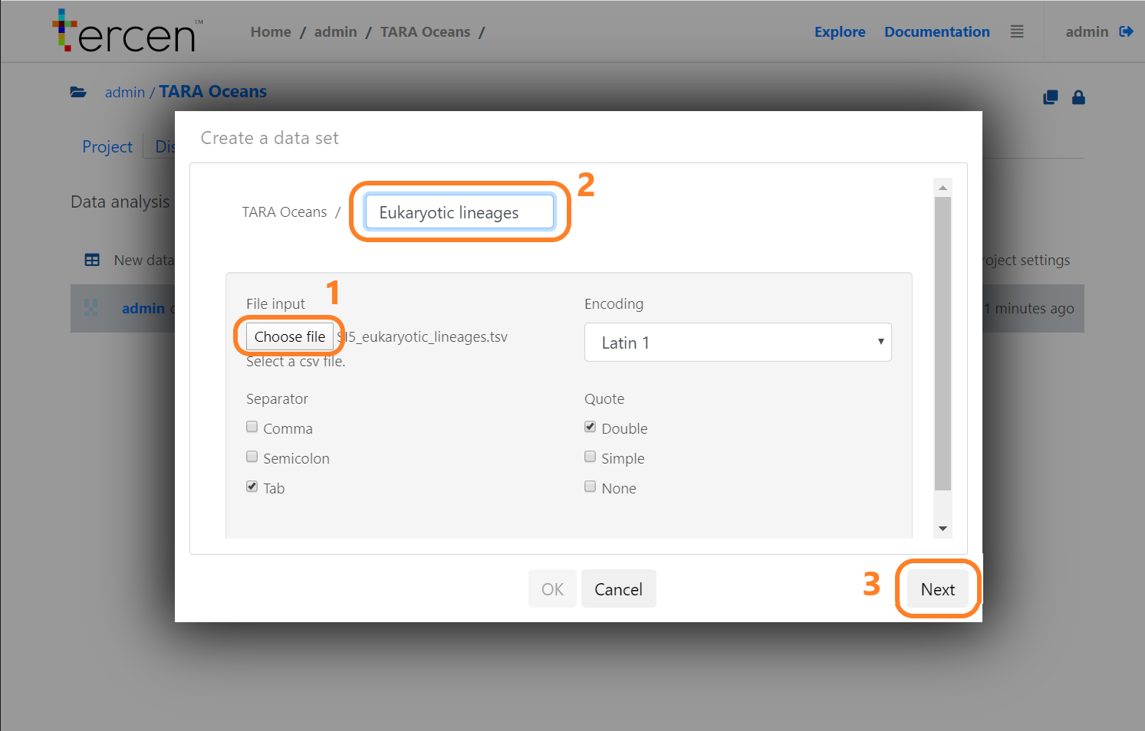Click the dialog scrollbar up arrow
This screenshot has width=1145, height=731.
click(x=943, y=188)
